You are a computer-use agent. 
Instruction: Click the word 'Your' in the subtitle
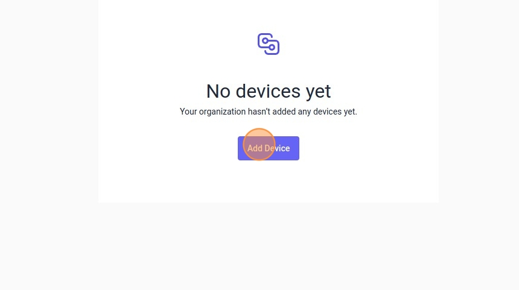coord(188,112)
